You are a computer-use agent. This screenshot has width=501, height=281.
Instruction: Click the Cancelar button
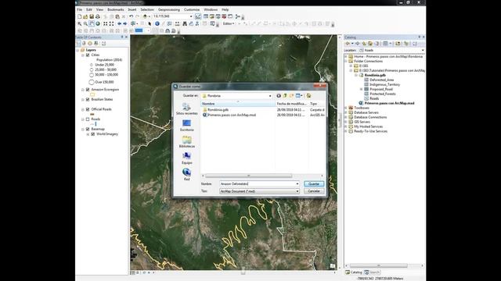point(314,191)
